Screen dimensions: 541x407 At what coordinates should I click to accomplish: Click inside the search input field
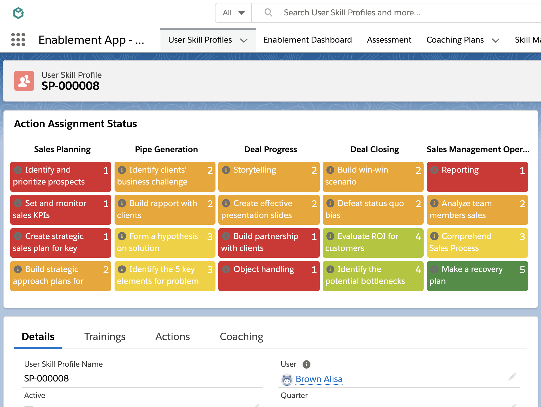point(369,12)
